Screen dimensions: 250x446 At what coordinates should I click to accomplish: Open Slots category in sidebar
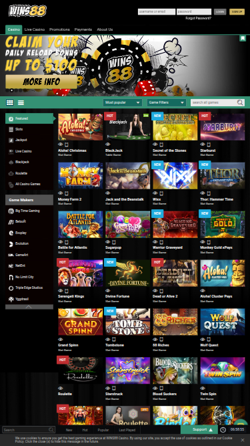click(29, 129)
